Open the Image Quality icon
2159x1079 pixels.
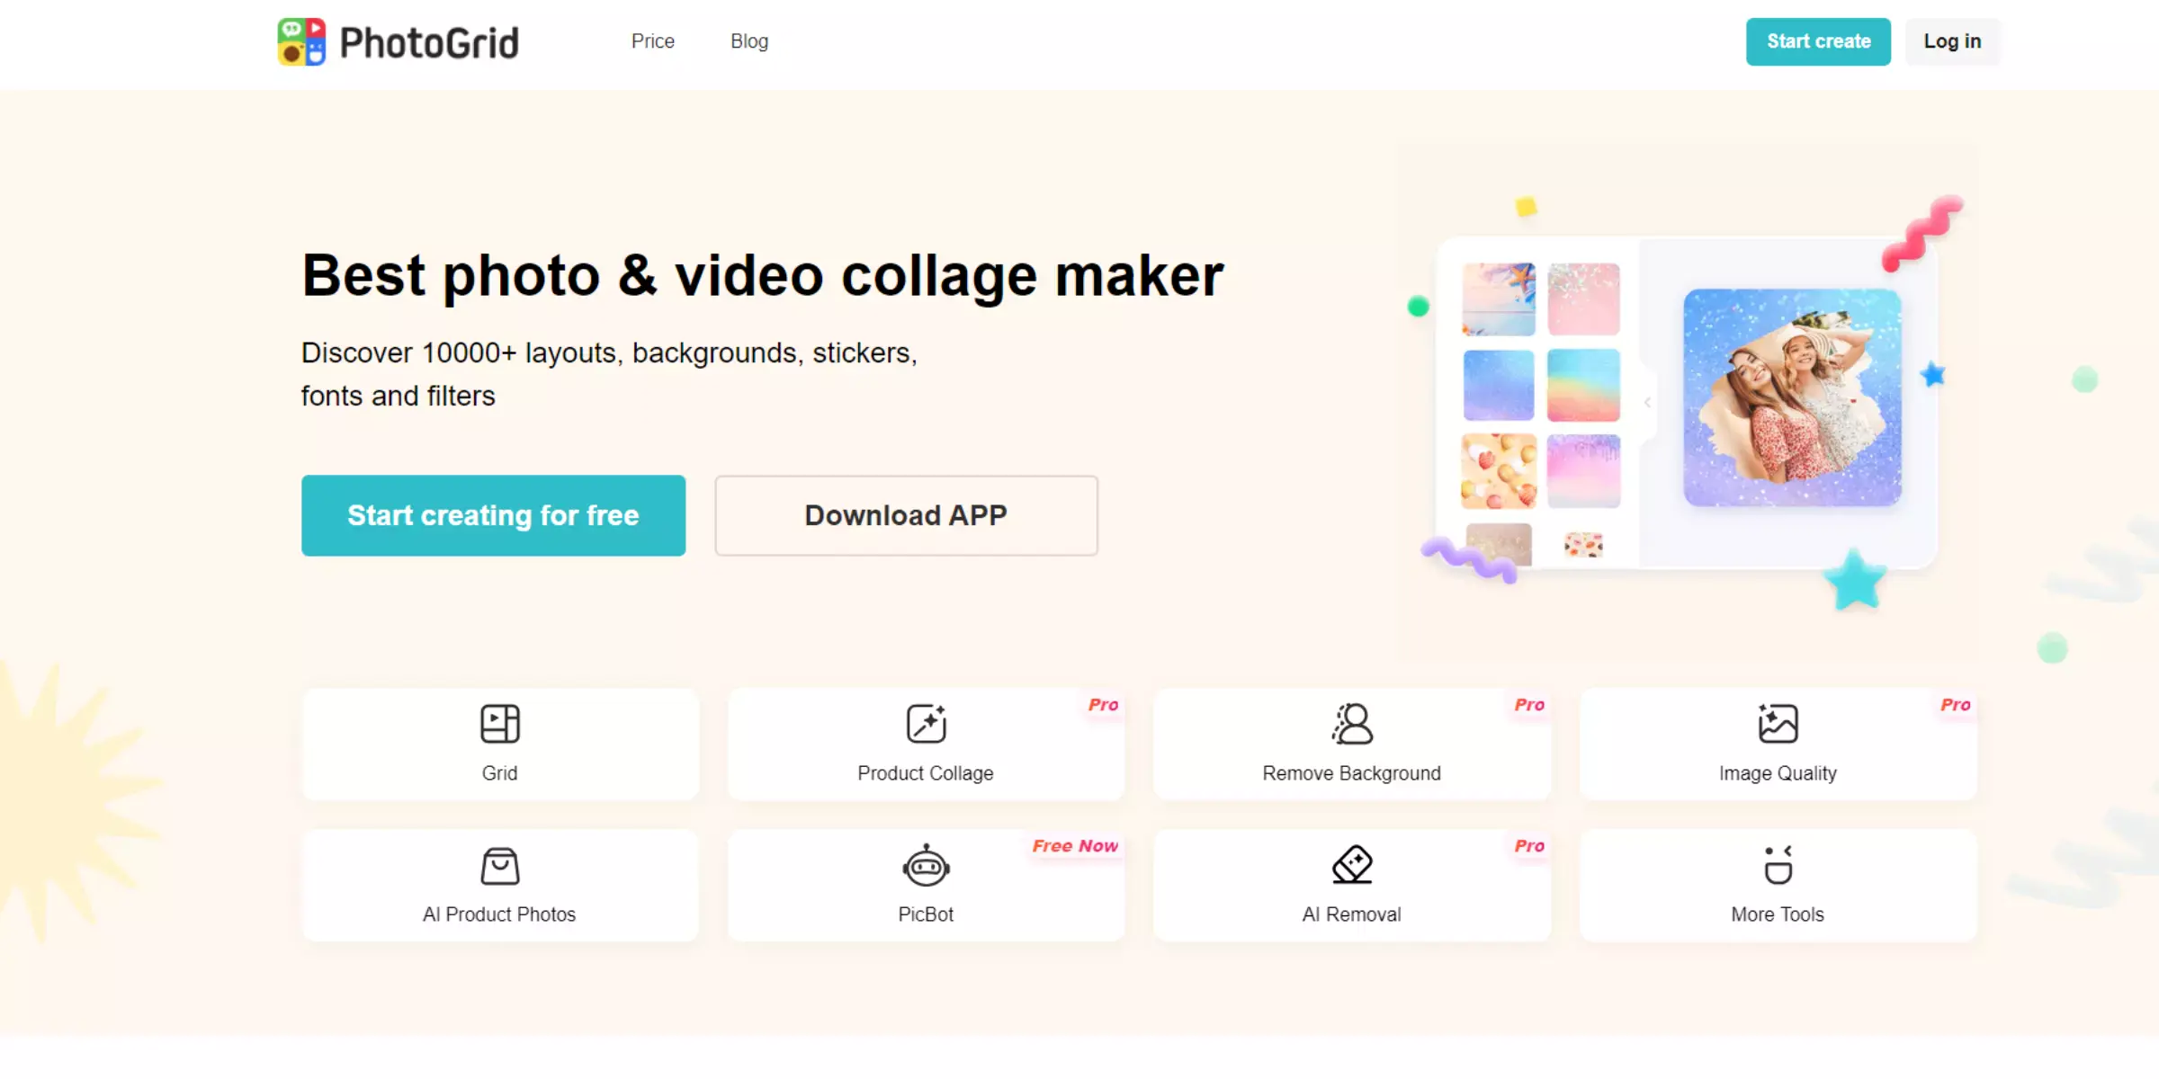click(x=1778, y=724)
